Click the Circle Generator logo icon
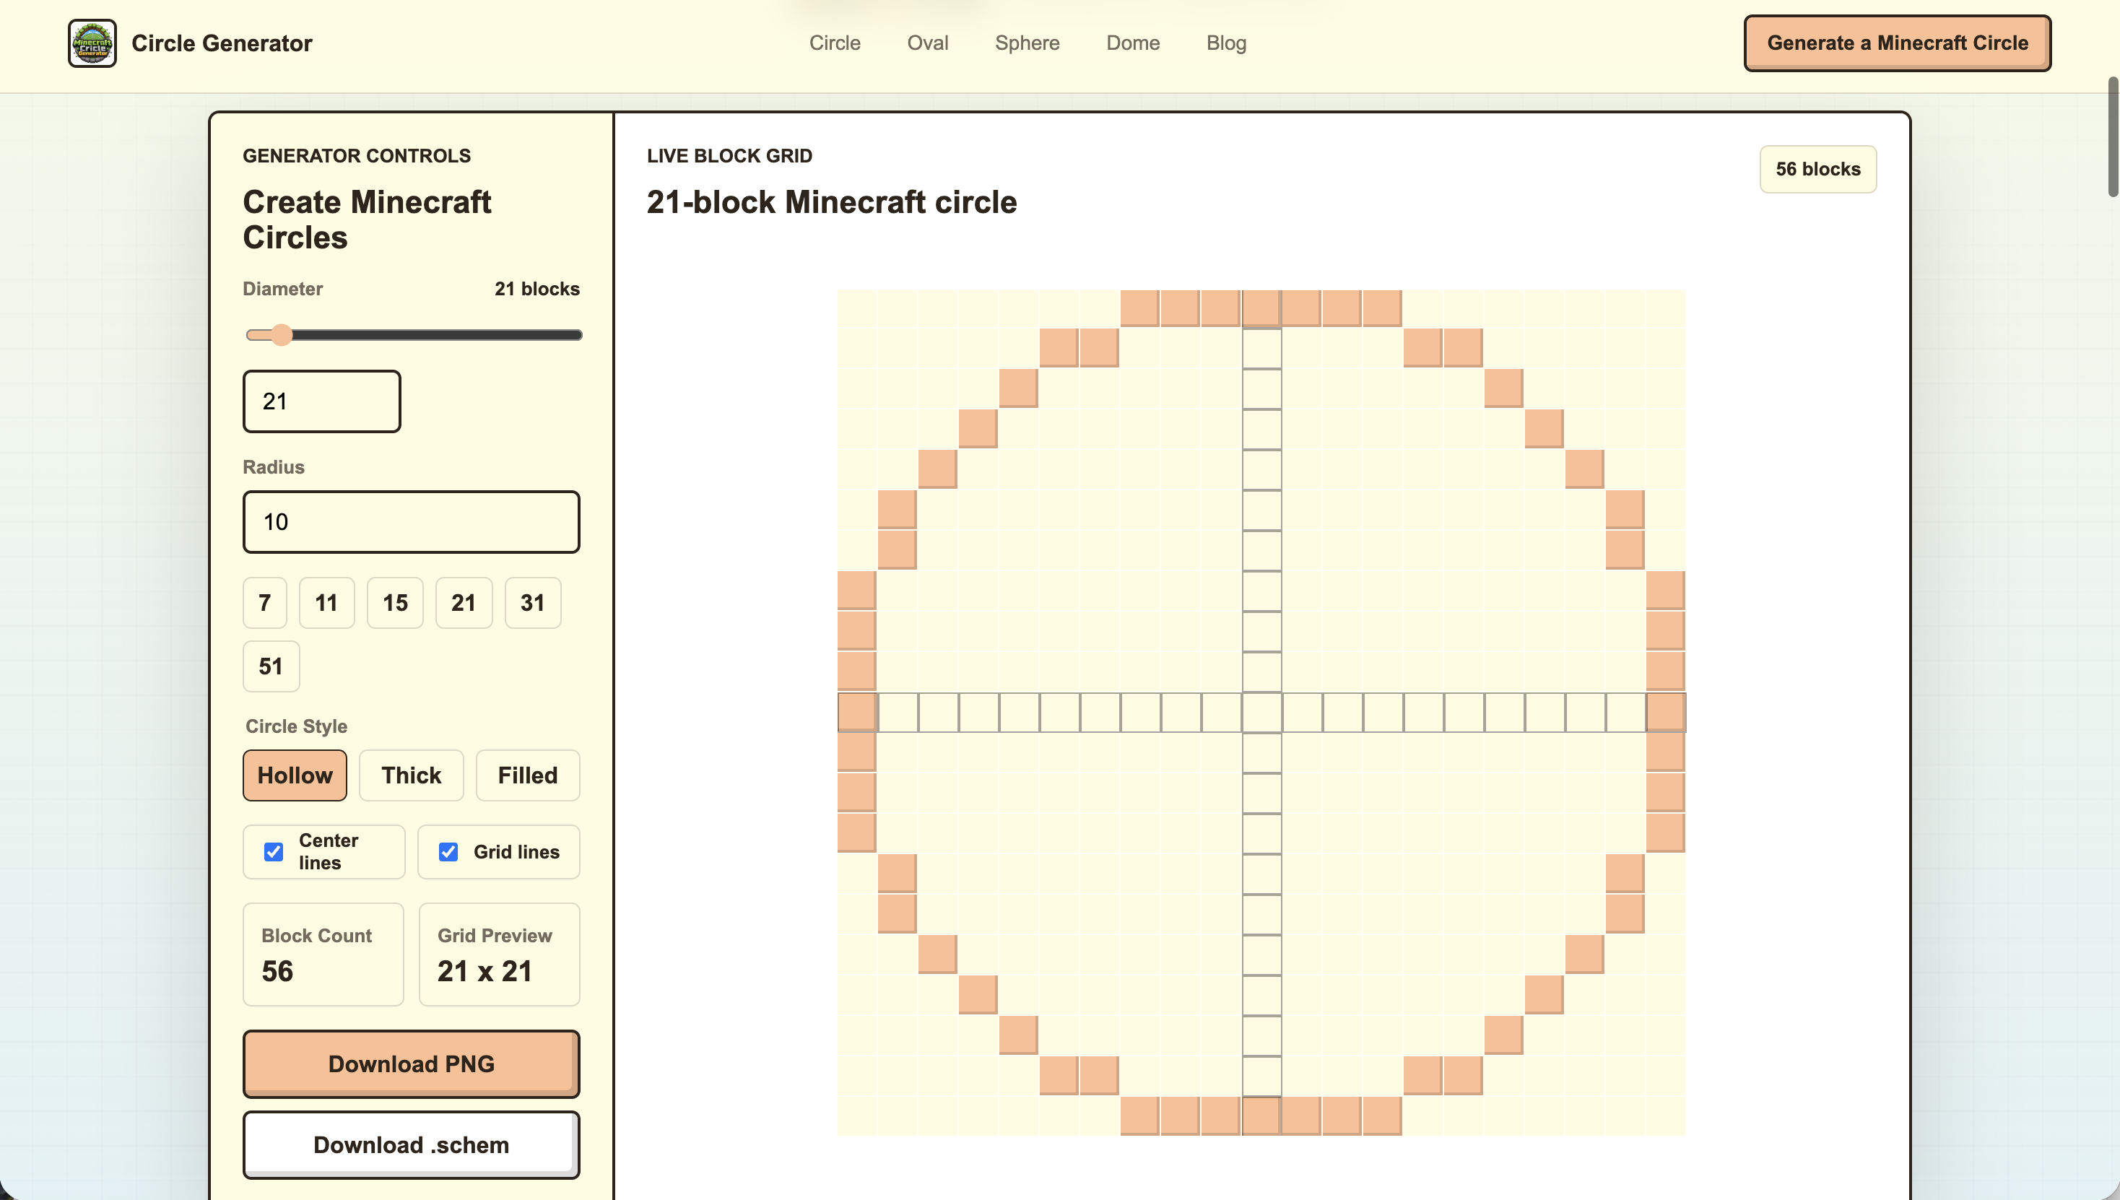The width and height of the screenshot is (2120, 1200). 92,43
